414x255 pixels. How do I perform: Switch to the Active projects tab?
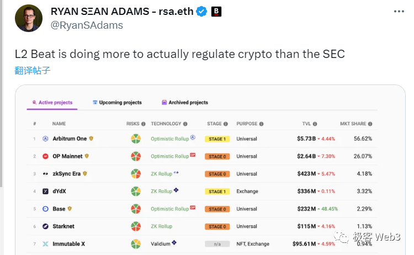click(x=52, y=103)
